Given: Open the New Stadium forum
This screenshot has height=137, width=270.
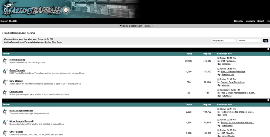Looking at the screenshot, I should coord(16,81).
